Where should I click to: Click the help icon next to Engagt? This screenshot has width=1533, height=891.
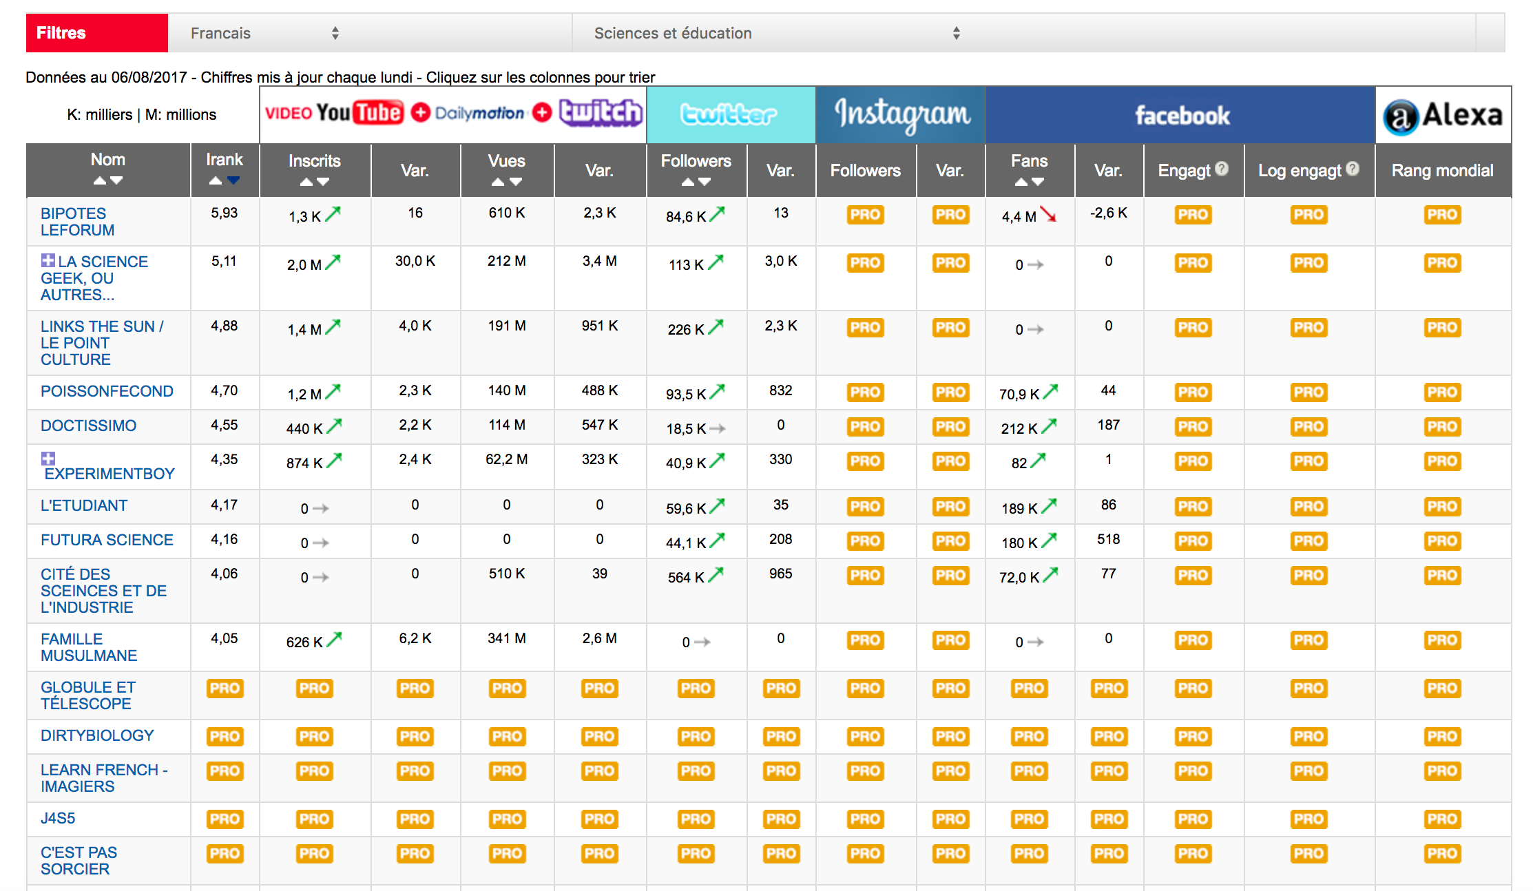1222,169
